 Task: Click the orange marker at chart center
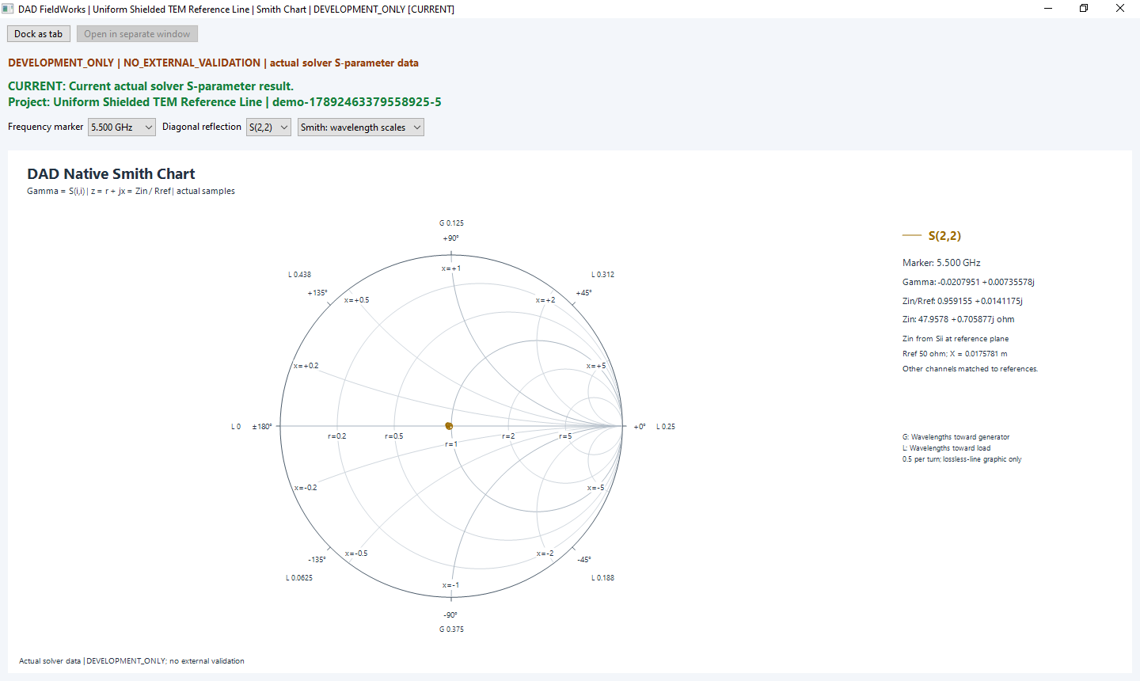click(449, 426)
